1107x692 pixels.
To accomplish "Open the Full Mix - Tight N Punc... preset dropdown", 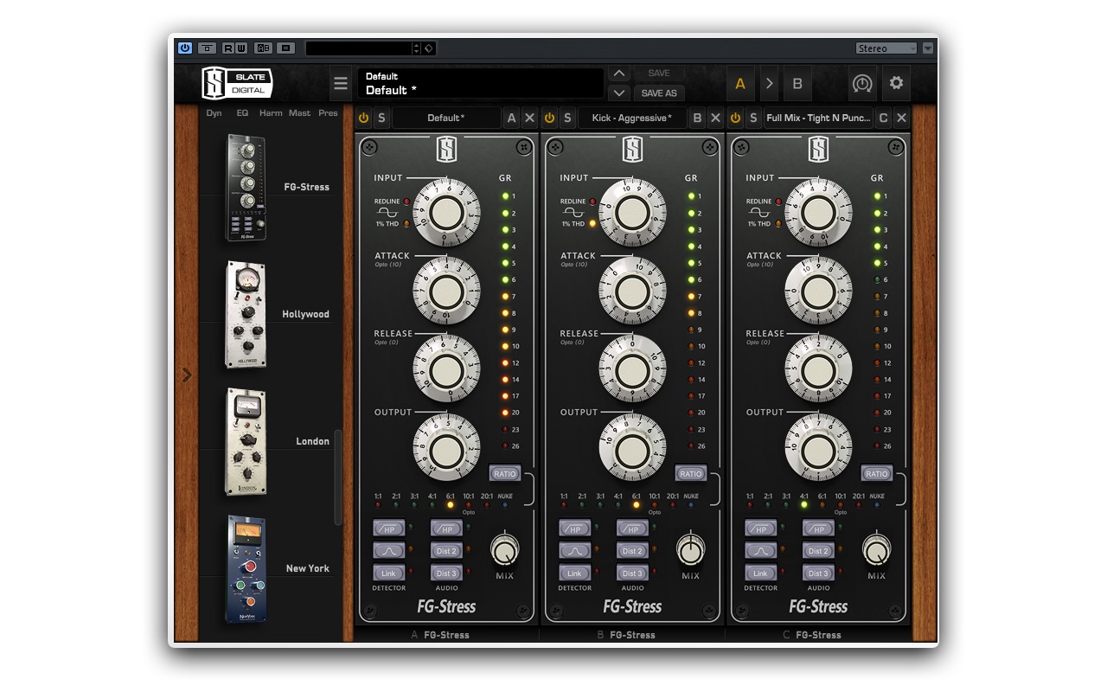I will (818, 118).
